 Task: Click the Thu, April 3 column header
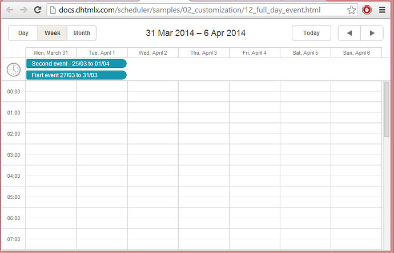click(x=203, y=52)
